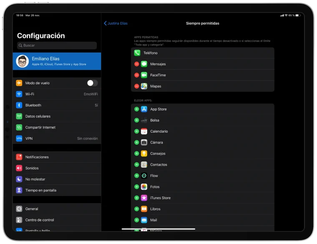Click the Teléfono app icon
The image size is (317, 244).
tap(137, 53)
